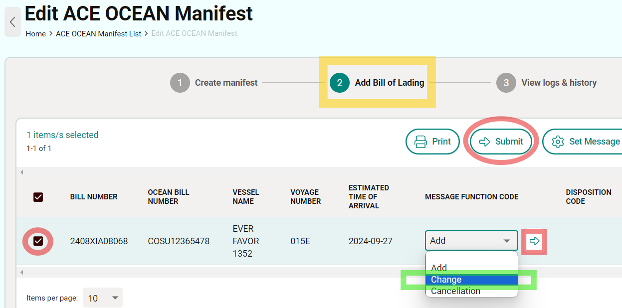
Task: Click the blue arrow icon beside the dropdown
Action: point(534,241)
